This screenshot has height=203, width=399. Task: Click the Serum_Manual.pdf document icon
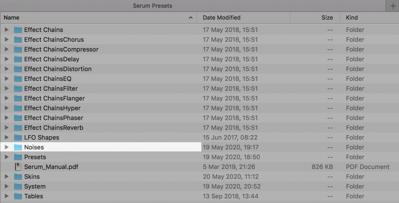pyautogui.click(x=18, y=167)
